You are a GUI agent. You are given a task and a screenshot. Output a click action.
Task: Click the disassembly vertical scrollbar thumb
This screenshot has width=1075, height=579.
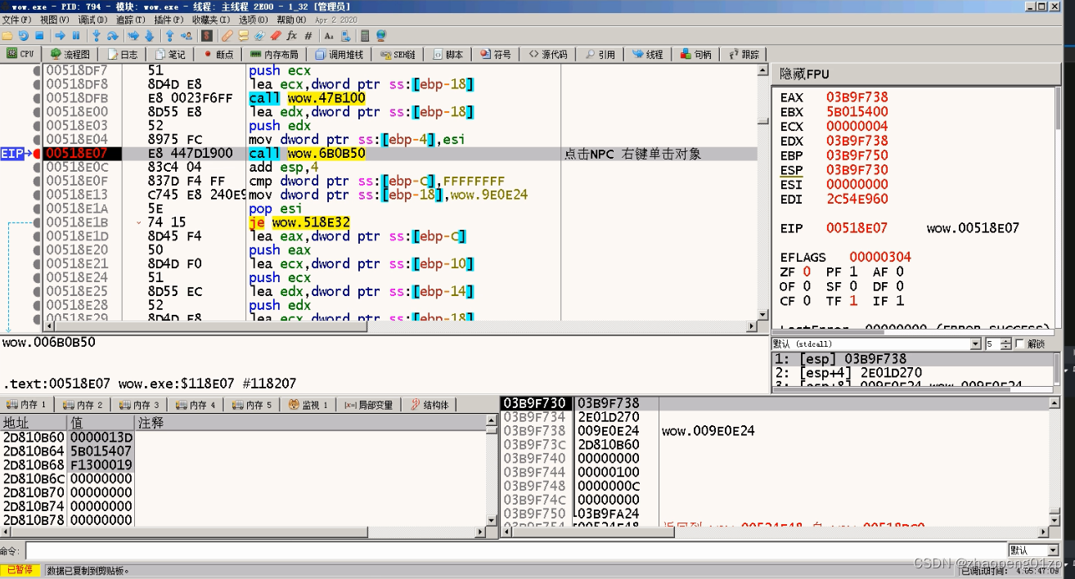(x=763, y=121)
